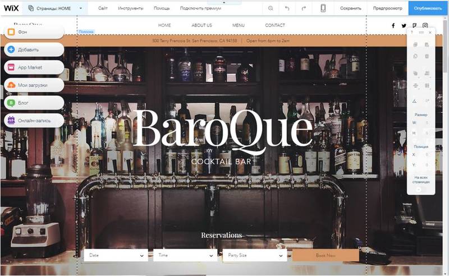Open Мои загрузки uploads panel
This screenshot has height=276, width=449.
[33, 85]
